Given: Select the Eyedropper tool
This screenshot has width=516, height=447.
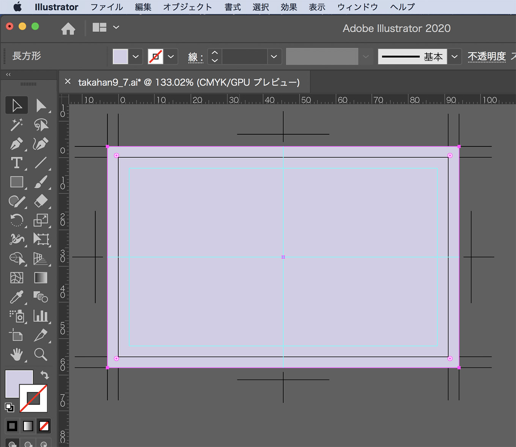Looking at the screenshot, I should tap(17, 297).
